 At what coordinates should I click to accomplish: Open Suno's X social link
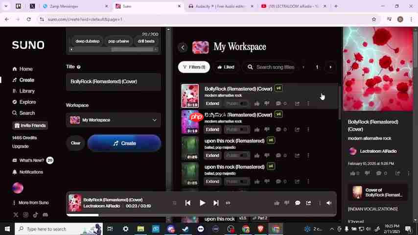click(16, 215)
